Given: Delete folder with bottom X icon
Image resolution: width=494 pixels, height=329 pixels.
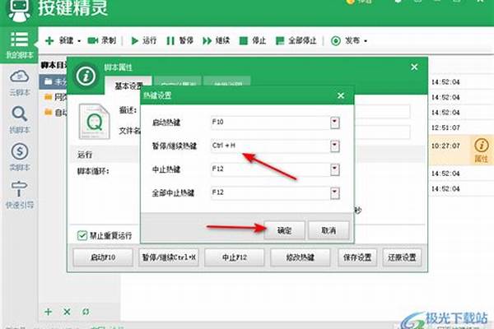Looking at the screenshot, I should pyautogui.click(x=67, y=312).
